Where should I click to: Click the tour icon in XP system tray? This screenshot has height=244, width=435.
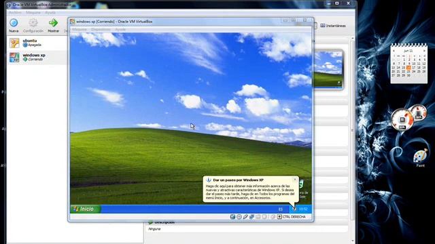pos(294,209)
